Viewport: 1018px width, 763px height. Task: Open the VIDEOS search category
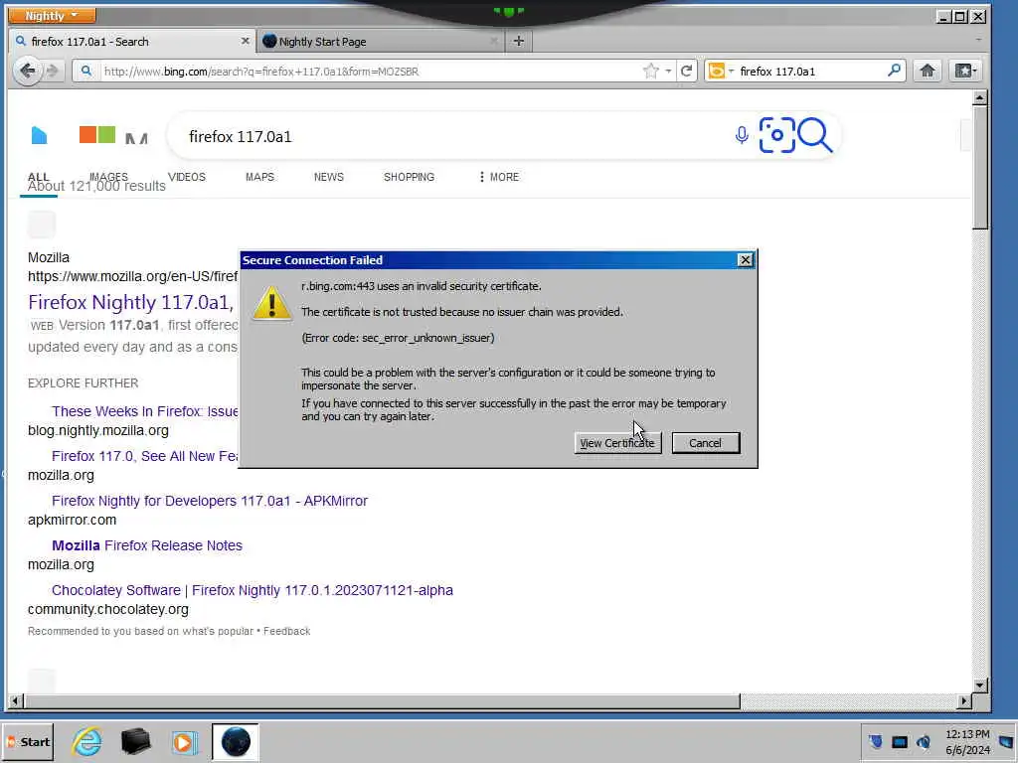186,177
